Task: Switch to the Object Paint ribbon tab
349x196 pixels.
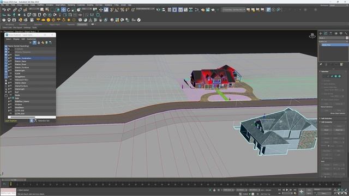Action: pyautogui.click(x=55, y=24)
